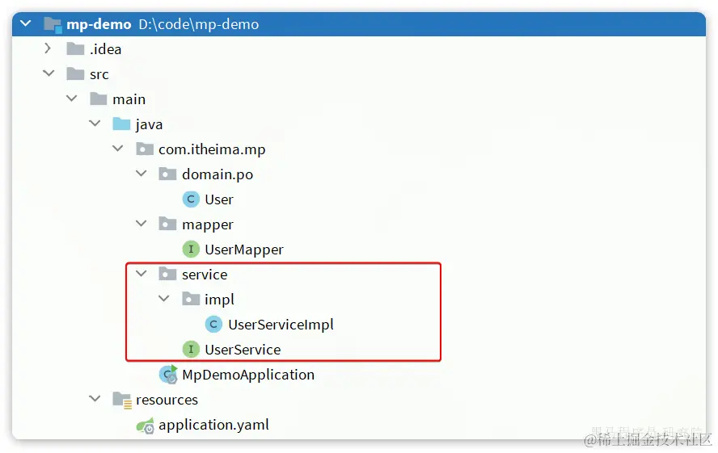This screenshot has height=453, width=718.
Task: Click the UserService interface icon
Action: click(x=191, y=349)
